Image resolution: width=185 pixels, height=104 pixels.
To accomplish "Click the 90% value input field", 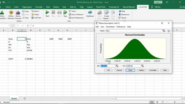I will point(108,66).
